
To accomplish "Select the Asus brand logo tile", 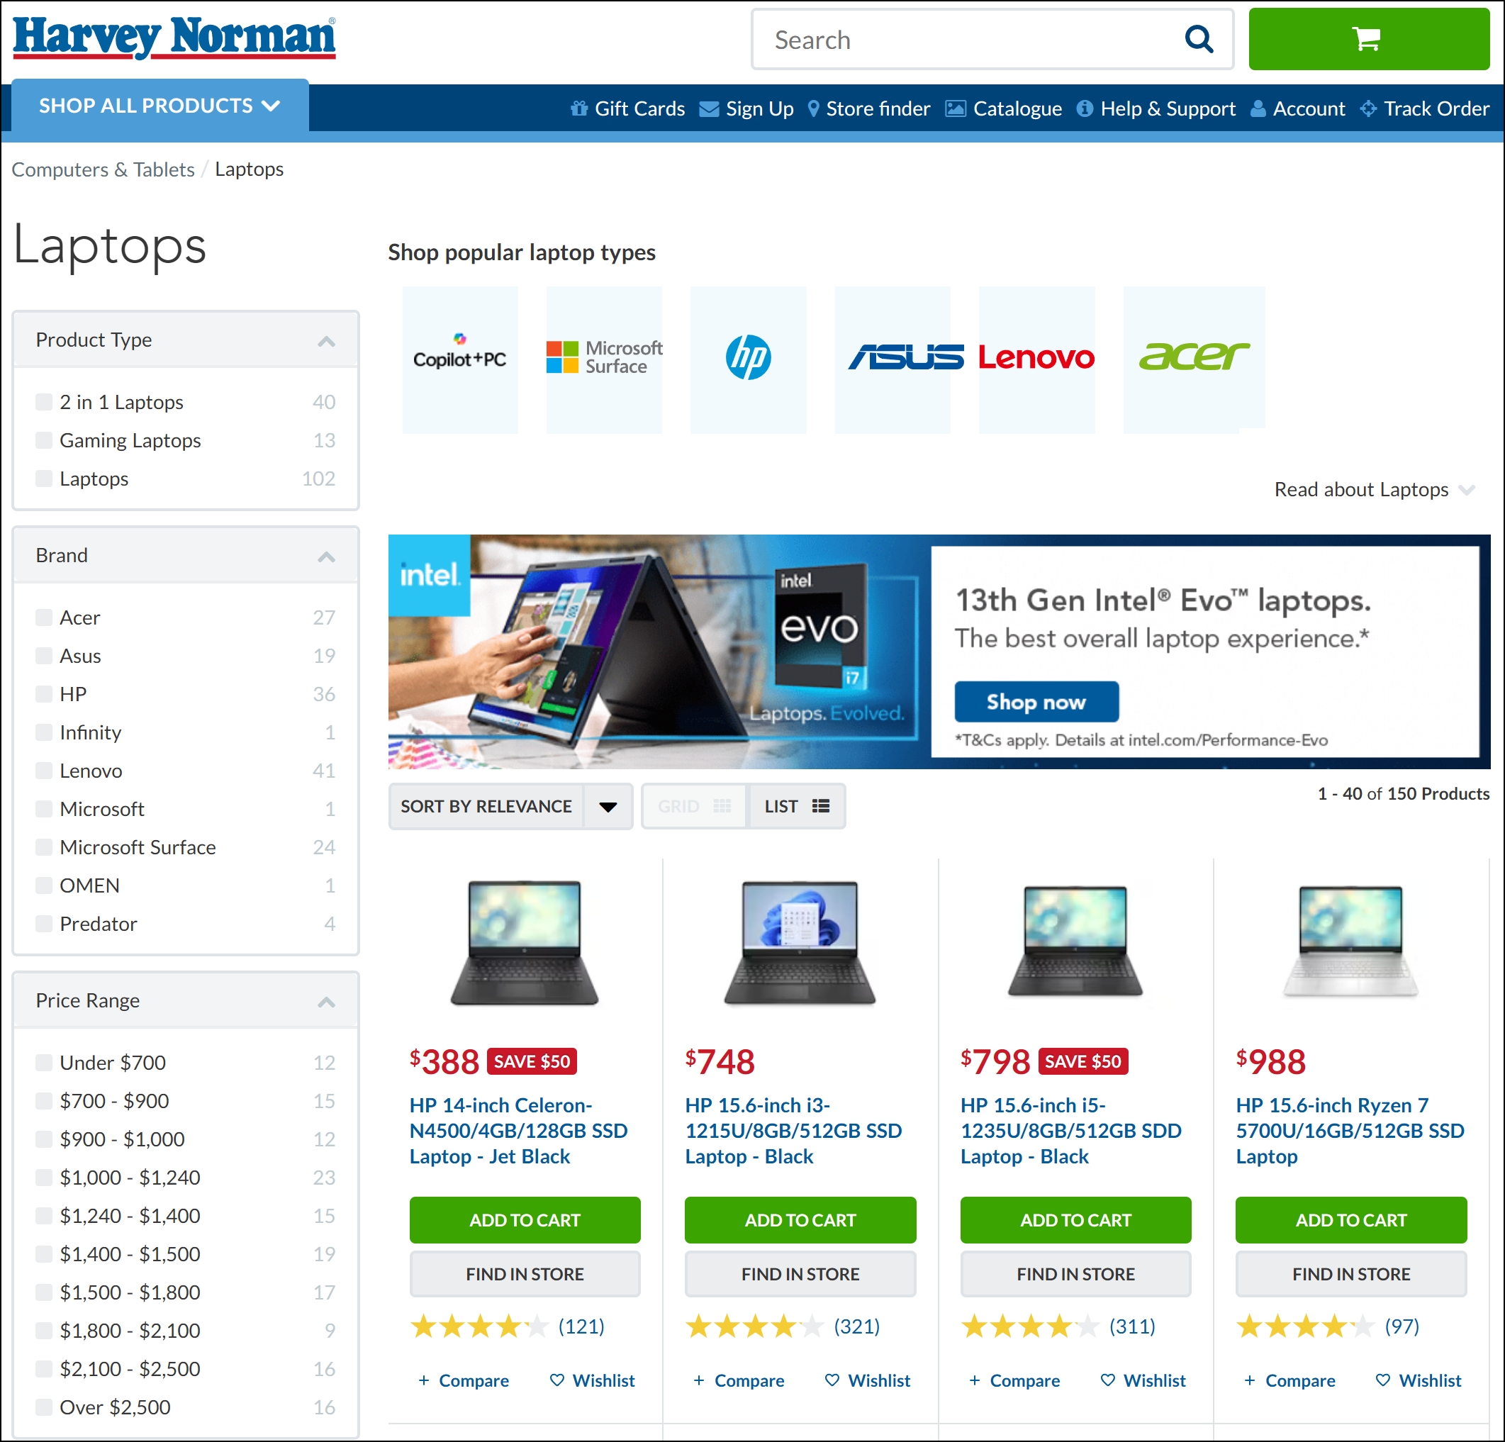I will 893,359.
